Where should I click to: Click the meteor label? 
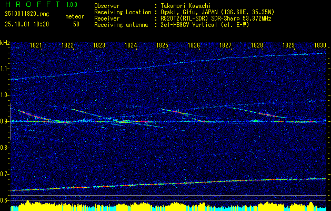(x=75, y=16)
